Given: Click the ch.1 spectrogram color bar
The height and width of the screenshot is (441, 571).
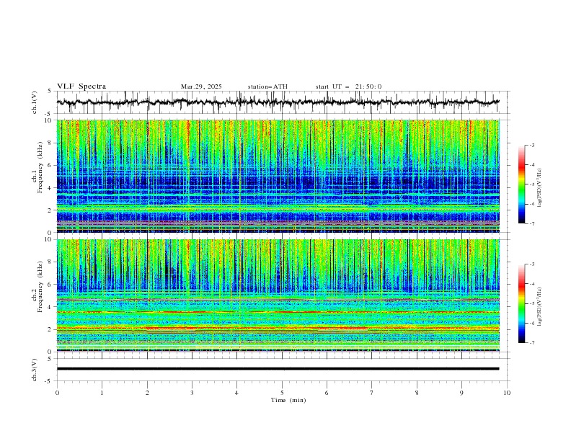Looking at the screenshot, I should pyautogui.click(x=521, y=184).
